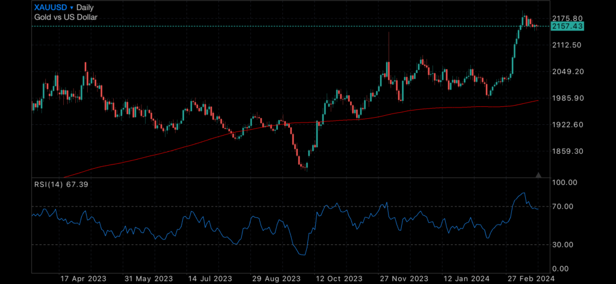Select the RSI(14) 67.39 indicator label
Screen dimensions: 616x284
tap(61, 184)
